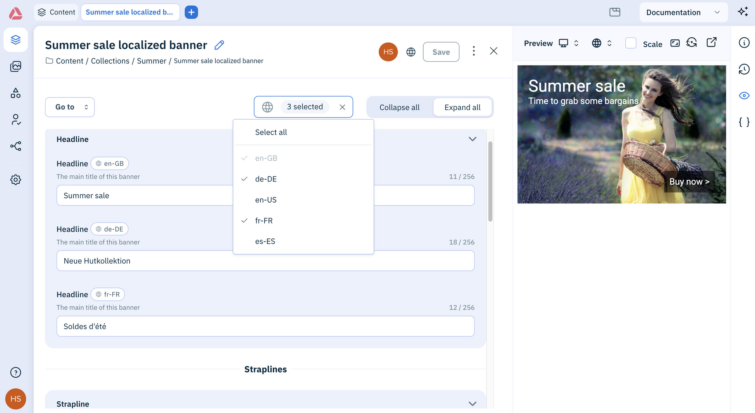Open the JSON curly braces view
Image resolution: width=755 pixels, height=413 pixels.
[744, 122]
